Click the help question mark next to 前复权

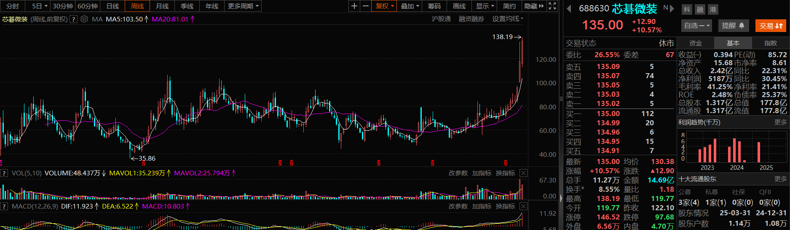click(x=73, y=19)
